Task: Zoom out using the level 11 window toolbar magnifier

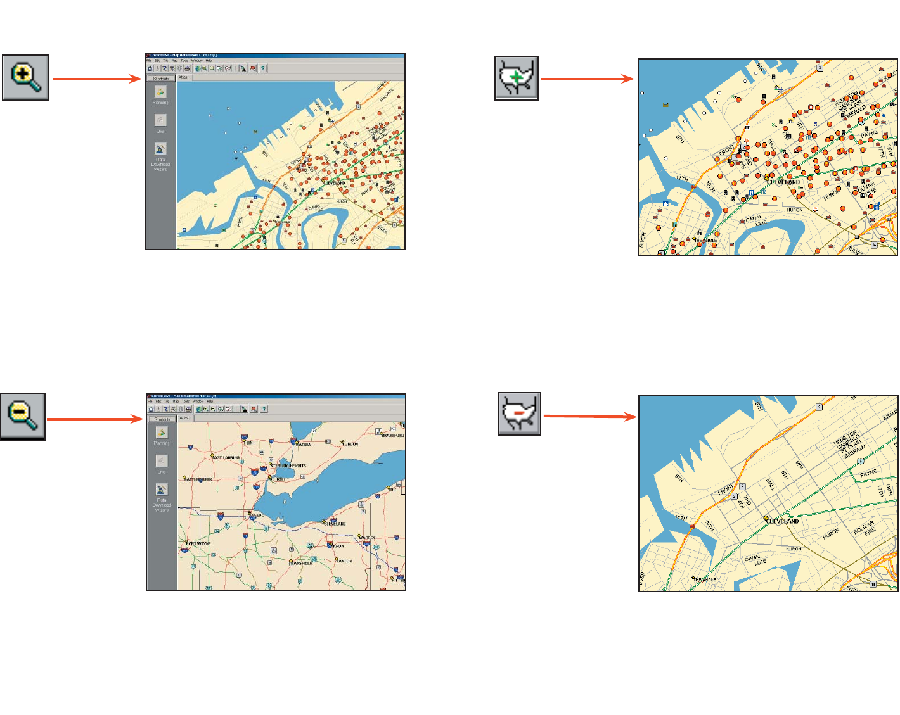Action: 212,68
